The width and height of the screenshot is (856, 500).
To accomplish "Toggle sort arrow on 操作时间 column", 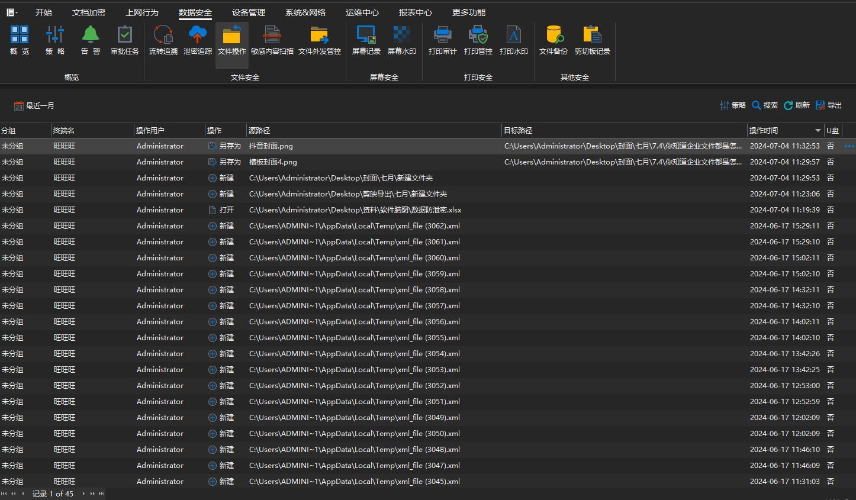I will [x=818, y=130].
